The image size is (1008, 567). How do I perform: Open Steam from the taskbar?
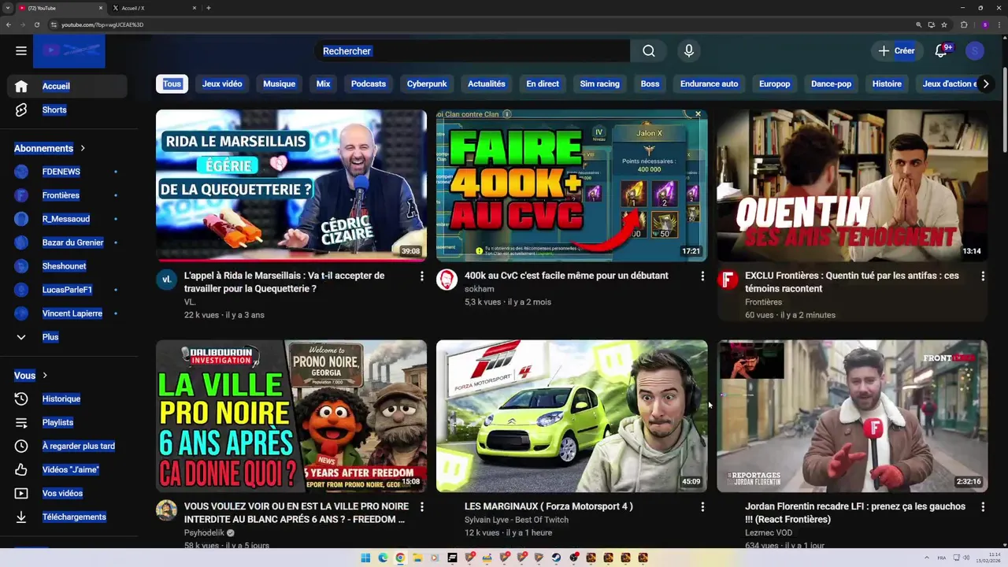tap(556, 558)
